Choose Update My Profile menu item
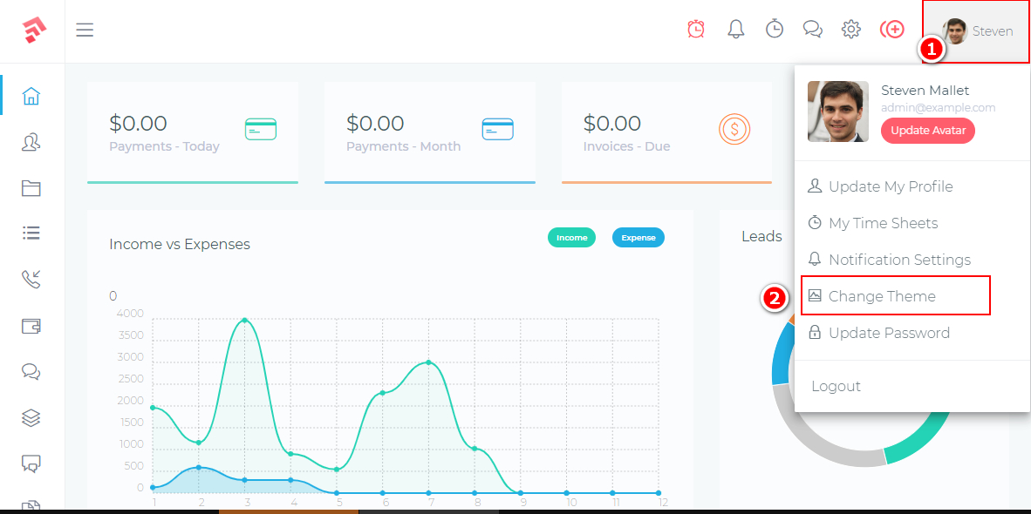Image resolution: width=1031 pixels, height=514 pixels. point(890,186)
